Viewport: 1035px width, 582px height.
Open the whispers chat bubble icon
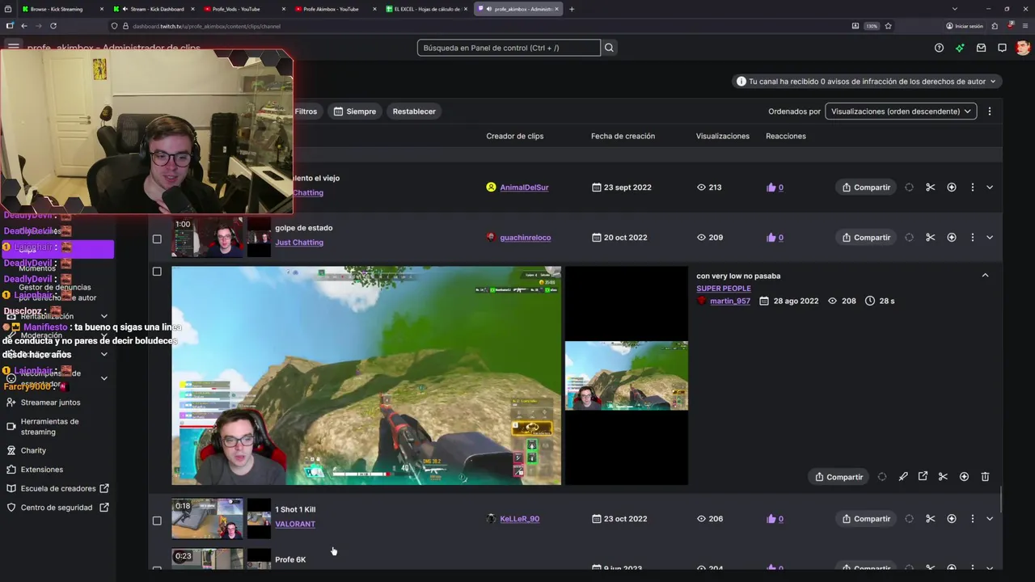1002,48
